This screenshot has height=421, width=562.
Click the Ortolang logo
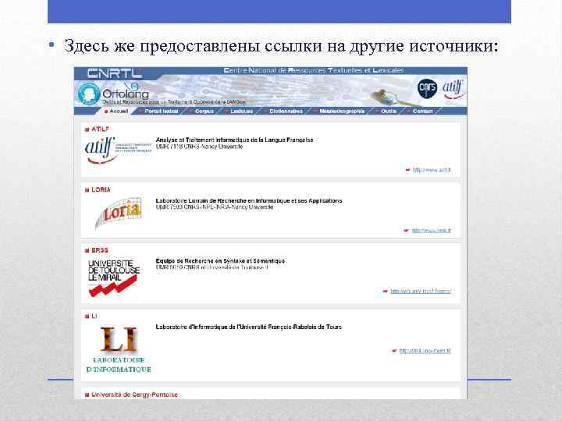click(113, 94)
